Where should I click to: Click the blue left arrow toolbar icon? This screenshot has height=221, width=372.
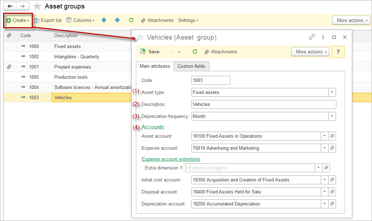(x=104, y=20)
